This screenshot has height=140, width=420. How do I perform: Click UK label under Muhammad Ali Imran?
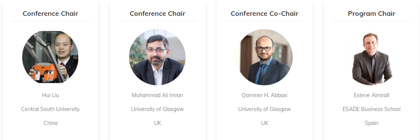(x=157, y=123)
